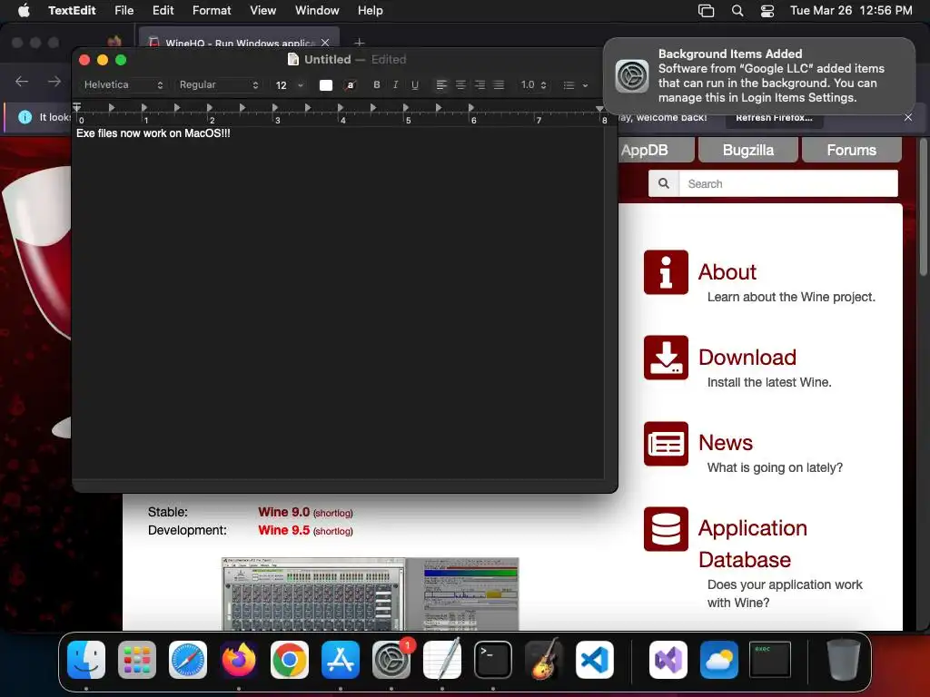
Task: Open the View menu
Action: point(262,10)
